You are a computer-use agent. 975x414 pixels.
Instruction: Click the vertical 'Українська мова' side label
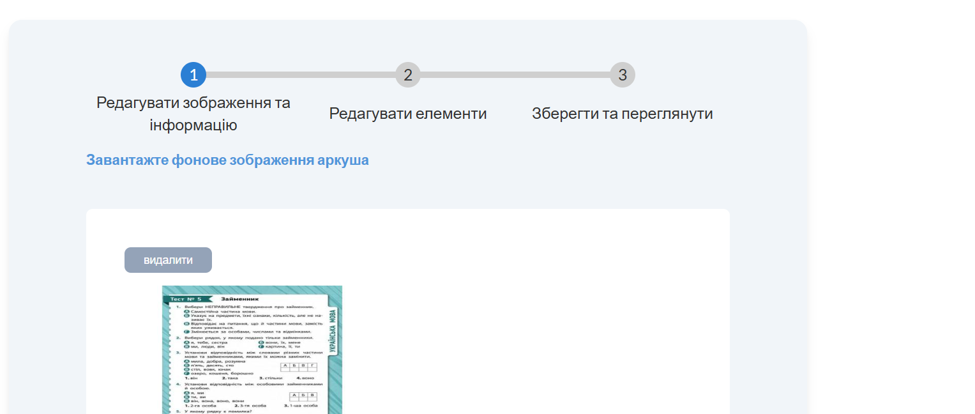(333, 331)
